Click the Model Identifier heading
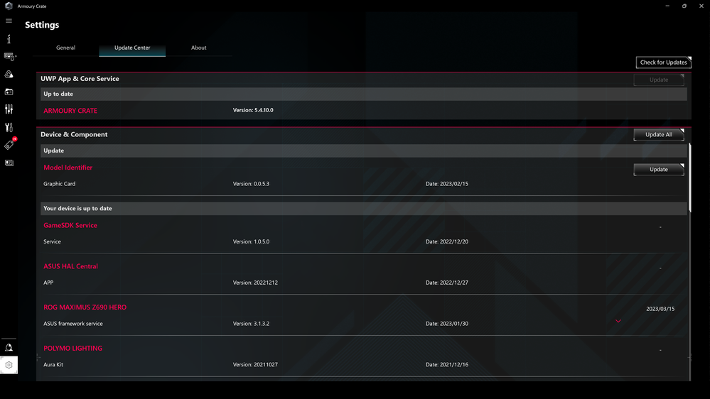The image size is (710, 399). coord(68,168)
